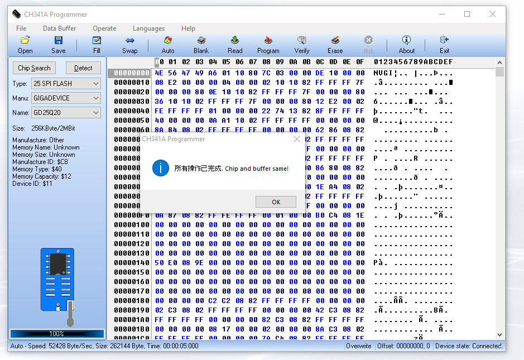Click the Size 256KByte/2MBit text
This screenshot has height=360, width=524.
[44, 128]
